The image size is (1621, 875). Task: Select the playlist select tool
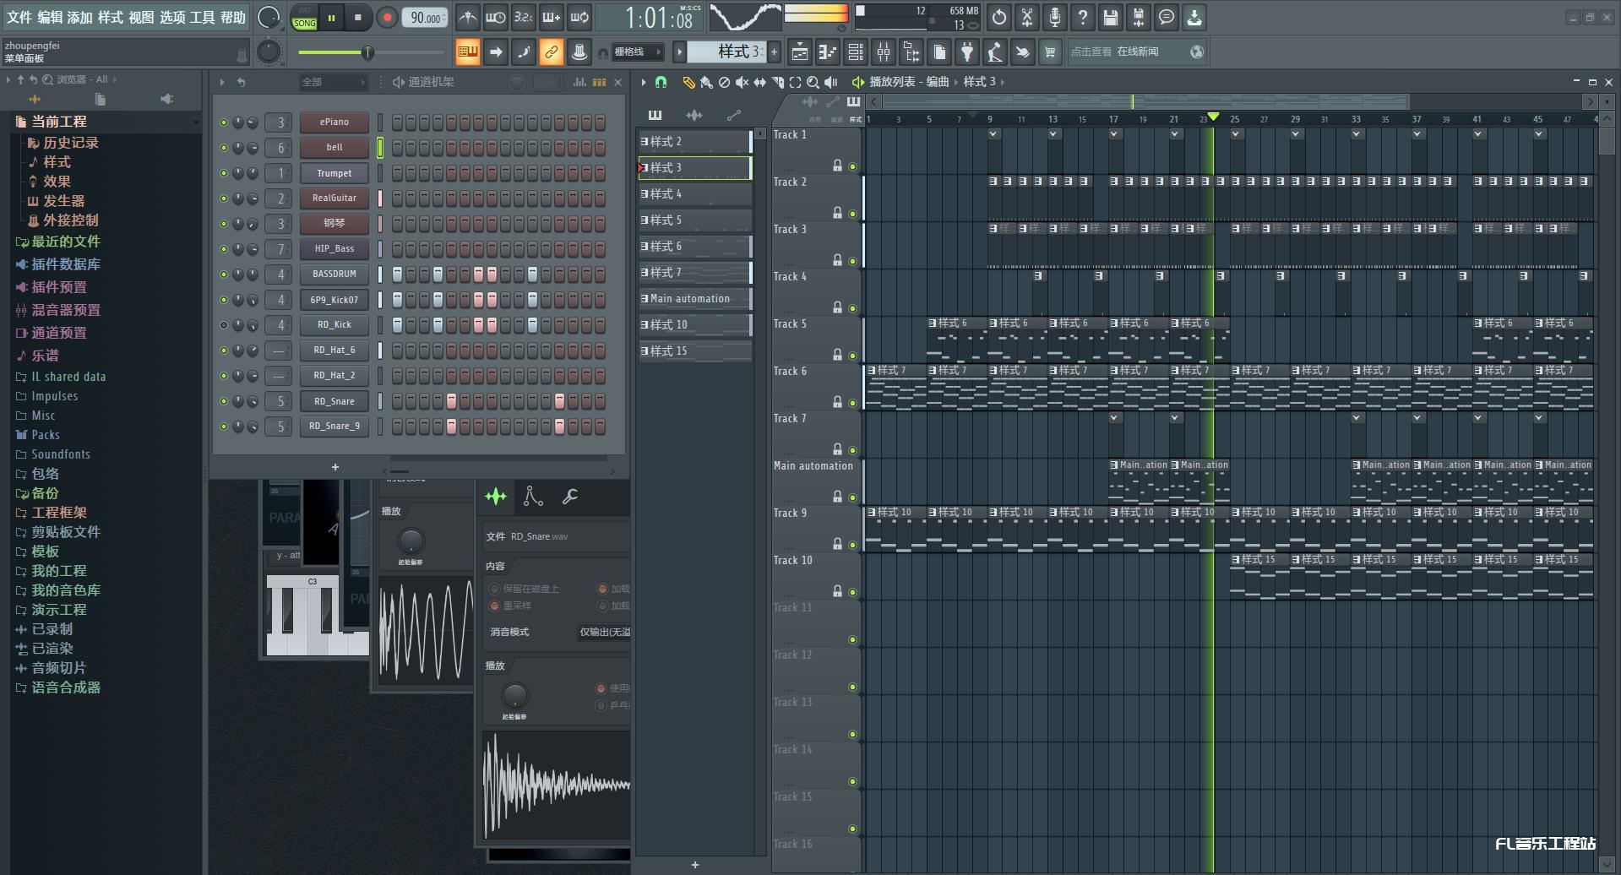795,82
